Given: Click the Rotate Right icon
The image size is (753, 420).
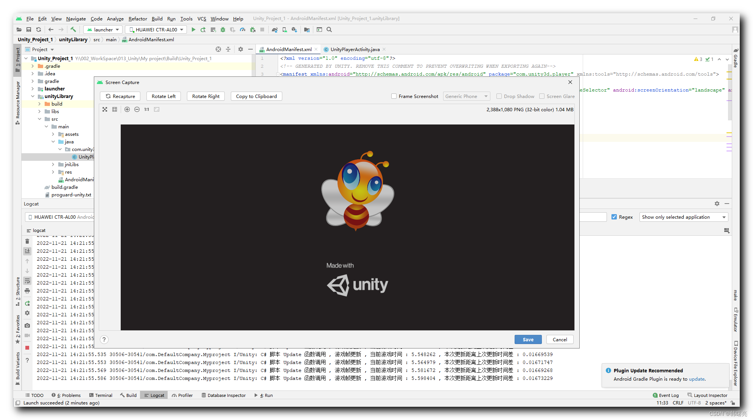Looking at the screenshot, I should click(x=205, y=96).
